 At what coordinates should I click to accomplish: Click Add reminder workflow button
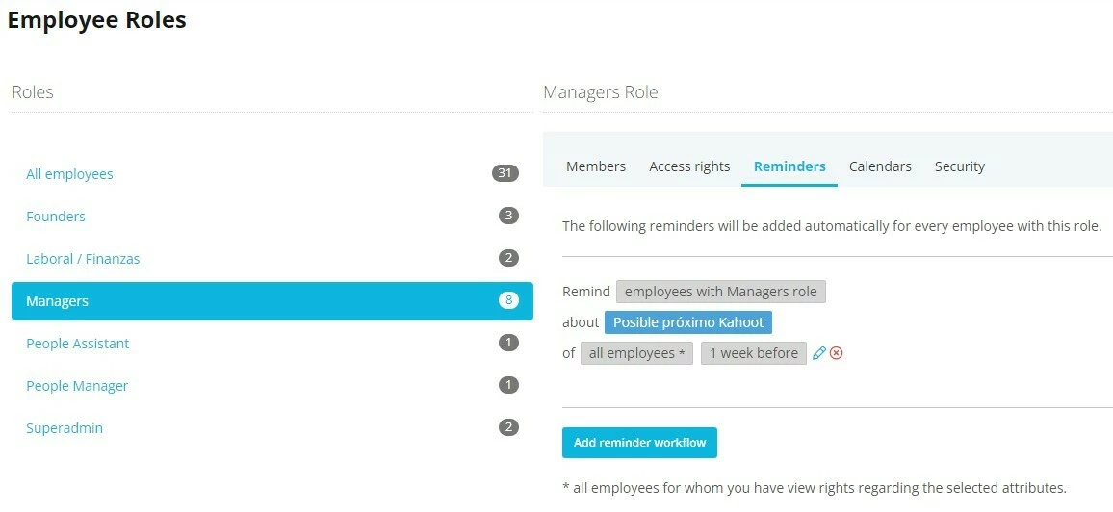pyautogui.click(x=639, y=443)
